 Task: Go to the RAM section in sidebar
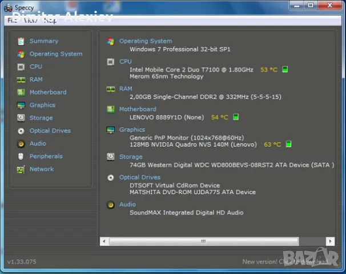36,79
